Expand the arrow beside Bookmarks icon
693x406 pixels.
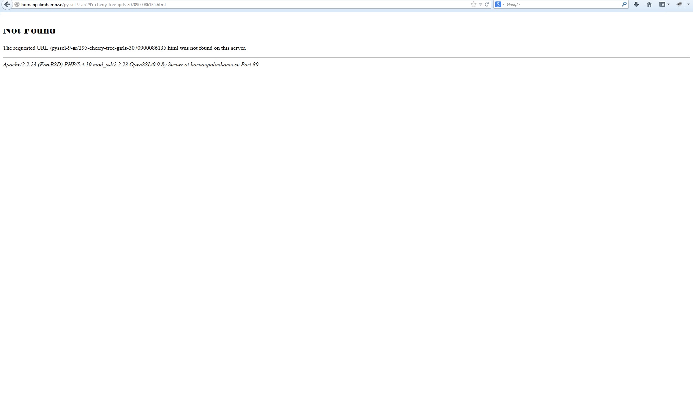(x=668, y=5)
